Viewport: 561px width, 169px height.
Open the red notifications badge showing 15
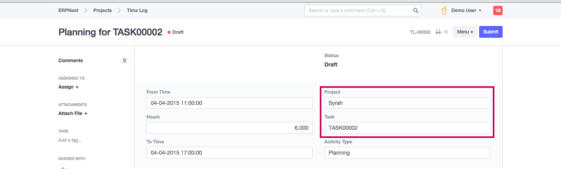pyautogui.click(x=497, y=10)
